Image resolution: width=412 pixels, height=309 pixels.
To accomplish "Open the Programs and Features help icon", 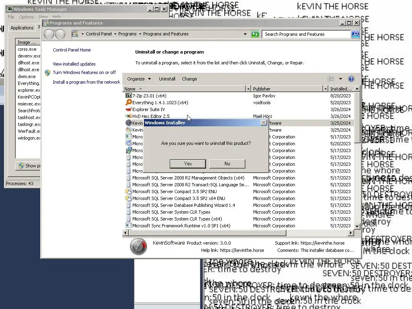I will point(351,79).
